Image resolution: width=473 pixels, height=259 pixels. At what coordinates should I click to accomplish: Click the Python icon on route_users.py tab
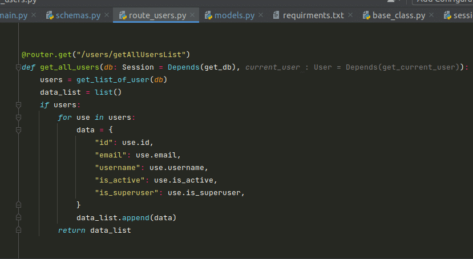pyautogui.click(x=123, y=15)
